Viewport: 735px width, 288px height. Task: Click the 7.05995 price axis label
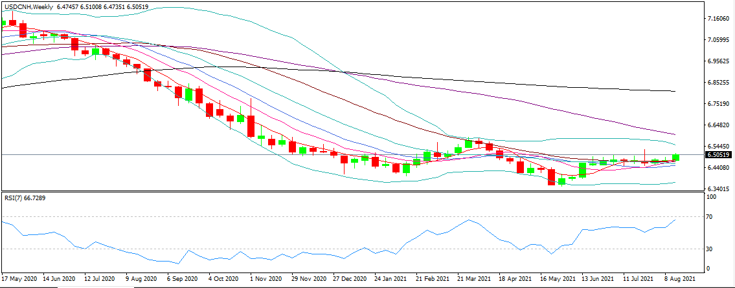[x=719, y=40]
